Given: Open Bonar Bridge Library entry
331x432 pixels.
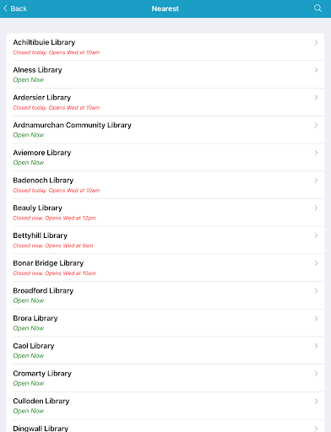Looking at the screenshot, I should [x=165, y=267].
